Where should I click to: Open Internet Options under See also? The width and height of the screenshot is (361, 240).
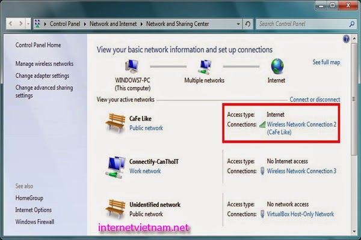point(33,210)
